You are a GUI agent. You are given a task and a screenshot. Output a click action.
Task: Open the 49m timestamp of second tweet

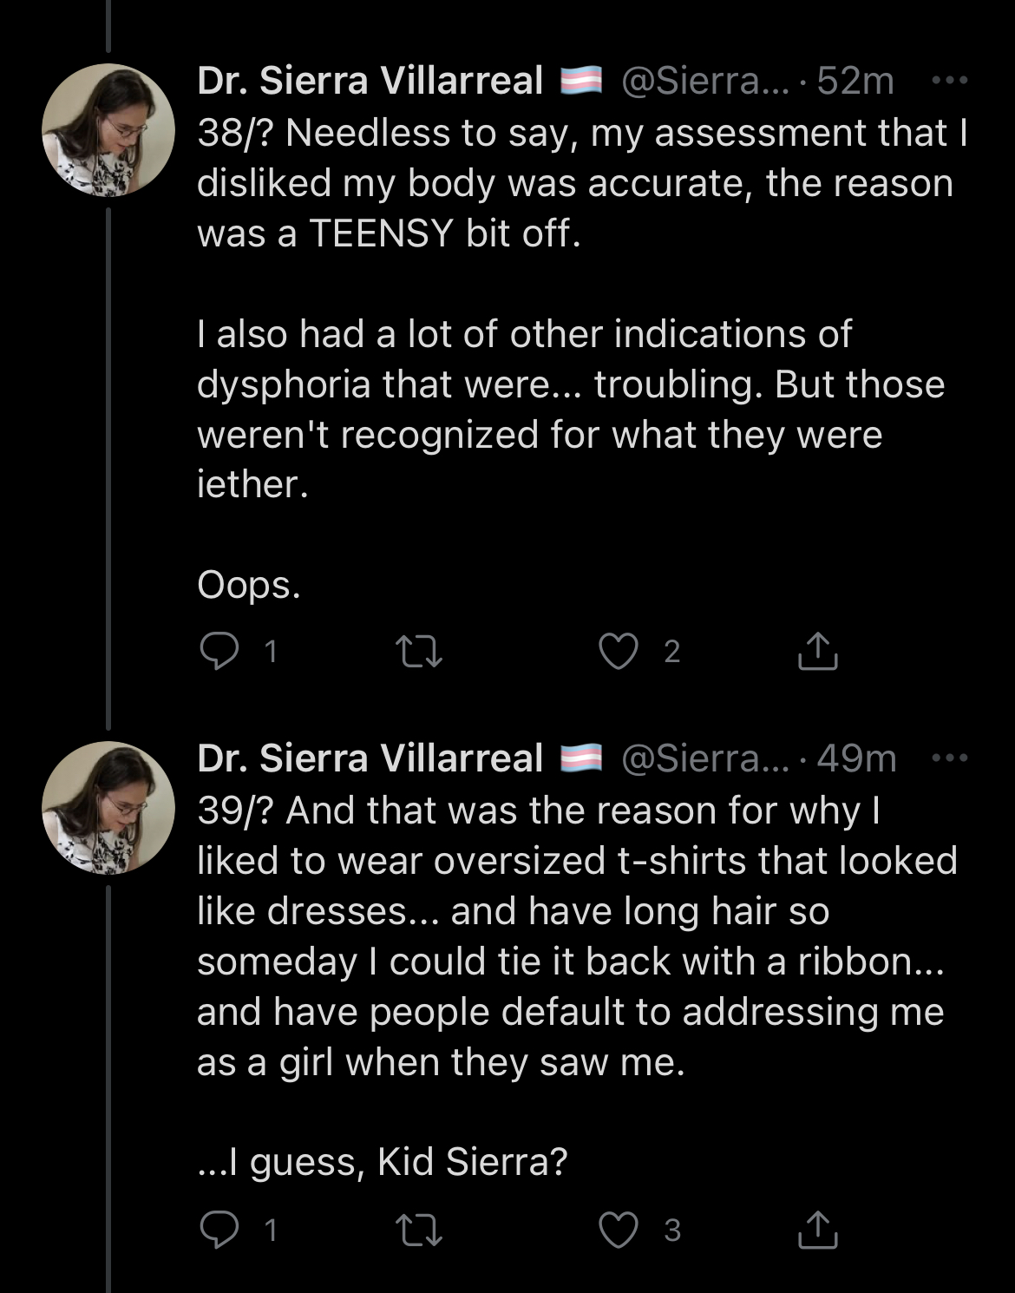[x=856, y=758]
